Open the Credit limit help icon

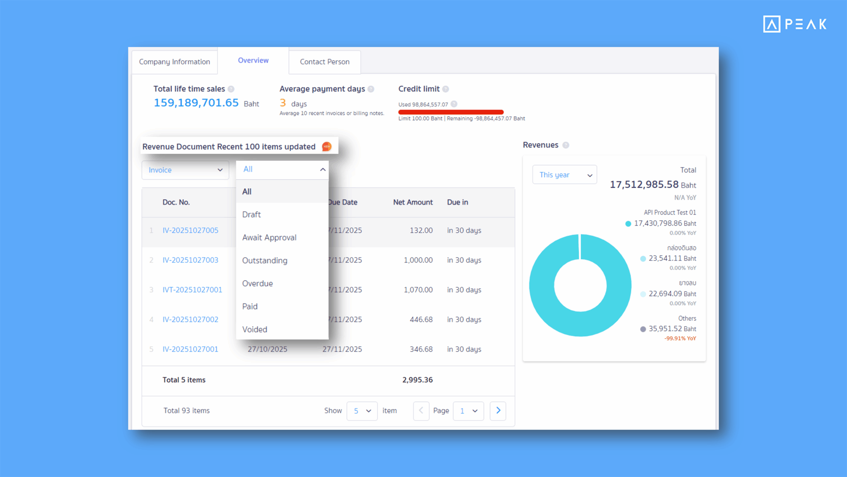pos(446,89)
